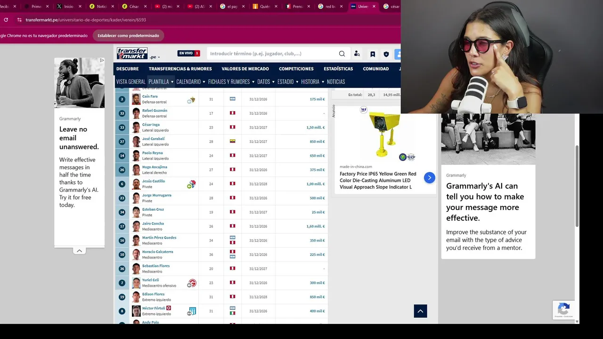
Task: Click the shield icon in header
Action: tap(386, 54)
